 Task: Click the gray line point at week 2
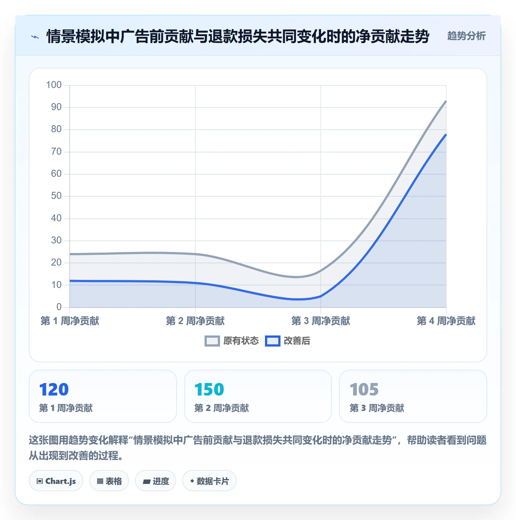[x=195, y=254]
